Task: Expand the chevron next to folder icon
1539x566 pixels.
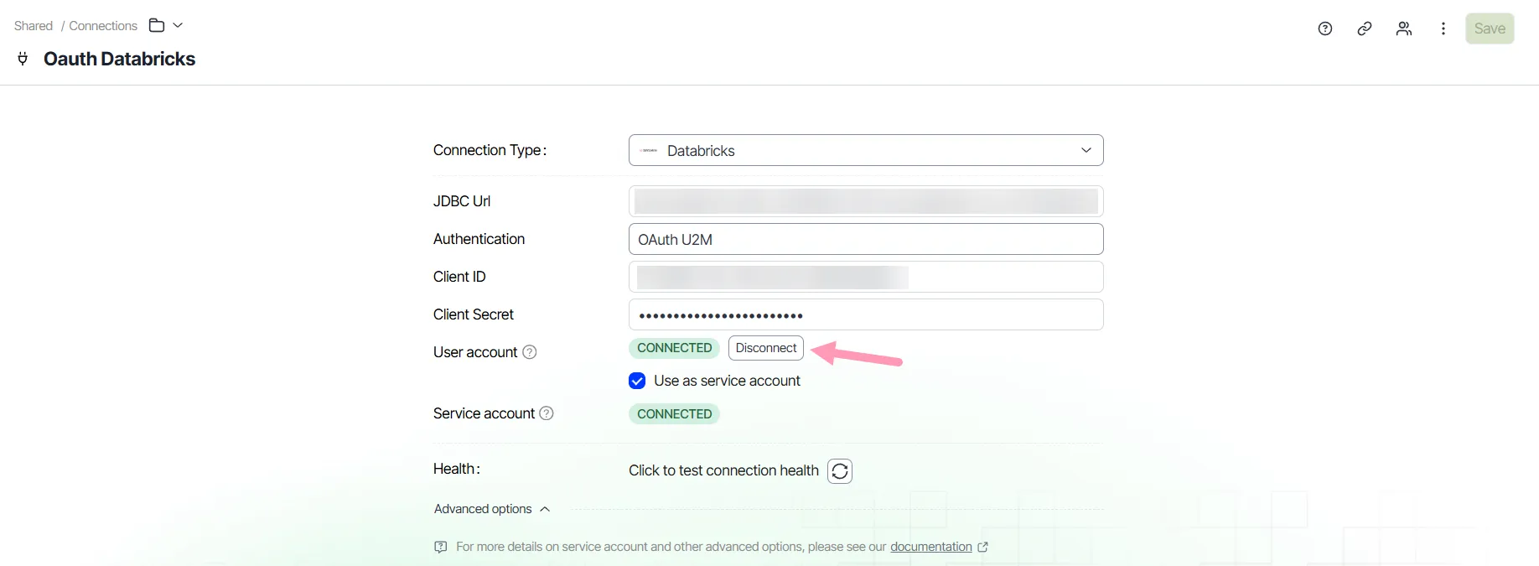Action: tap(178, 25)
